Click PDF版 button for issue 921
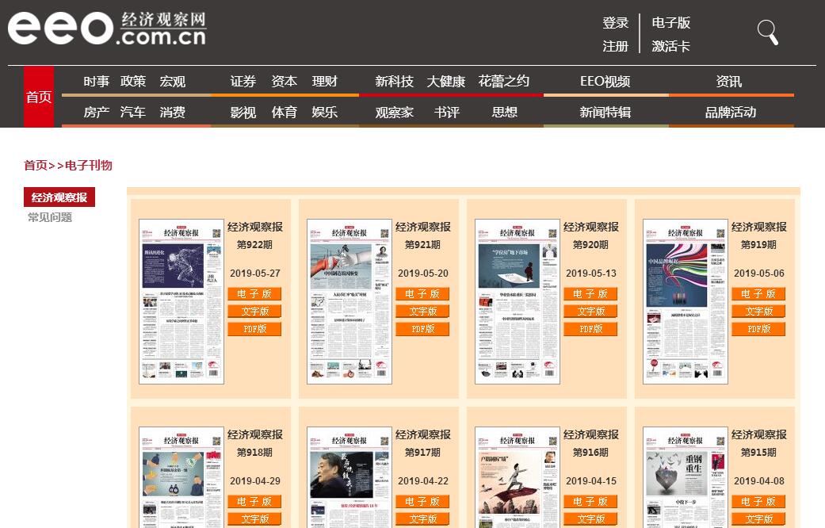Viewport: 825px width, 528px height. 422,329
